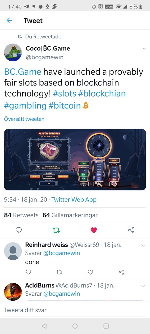Image resolution: width=150 pixels, height=334 pixels.
Task: Retweet Reinhard weiss's reply
Action: pyautogui.click(x=59, y=272)
